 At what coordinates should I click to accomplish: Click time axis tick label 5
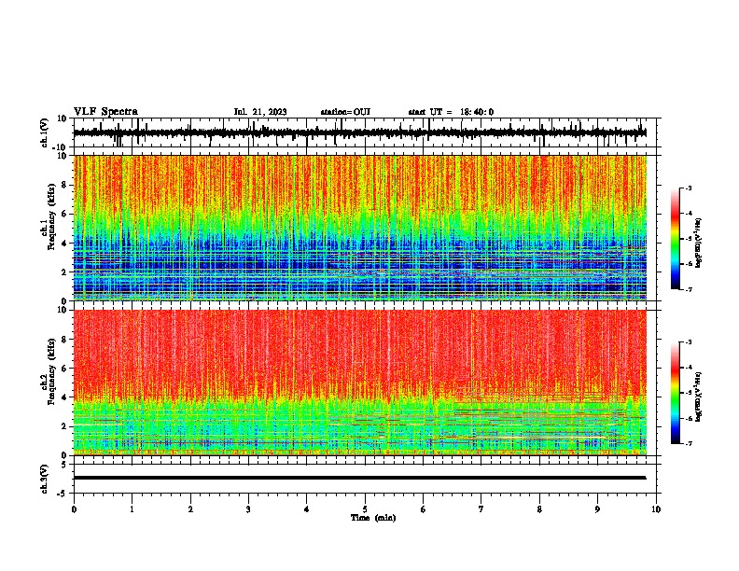pos(365,509)
